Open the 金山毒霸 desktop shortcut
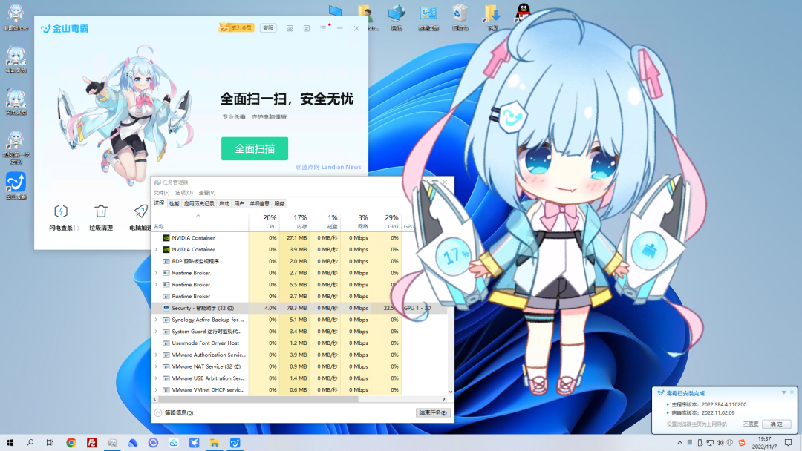 (16, 186)
